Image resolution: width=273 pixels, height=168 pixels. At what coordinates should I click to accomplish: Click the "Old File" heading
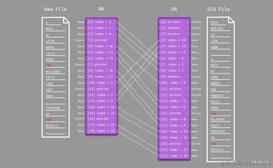coord(218,9)
